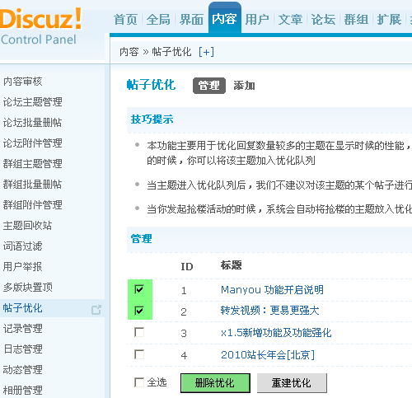Click the Discuz! logo

[40, 26]
